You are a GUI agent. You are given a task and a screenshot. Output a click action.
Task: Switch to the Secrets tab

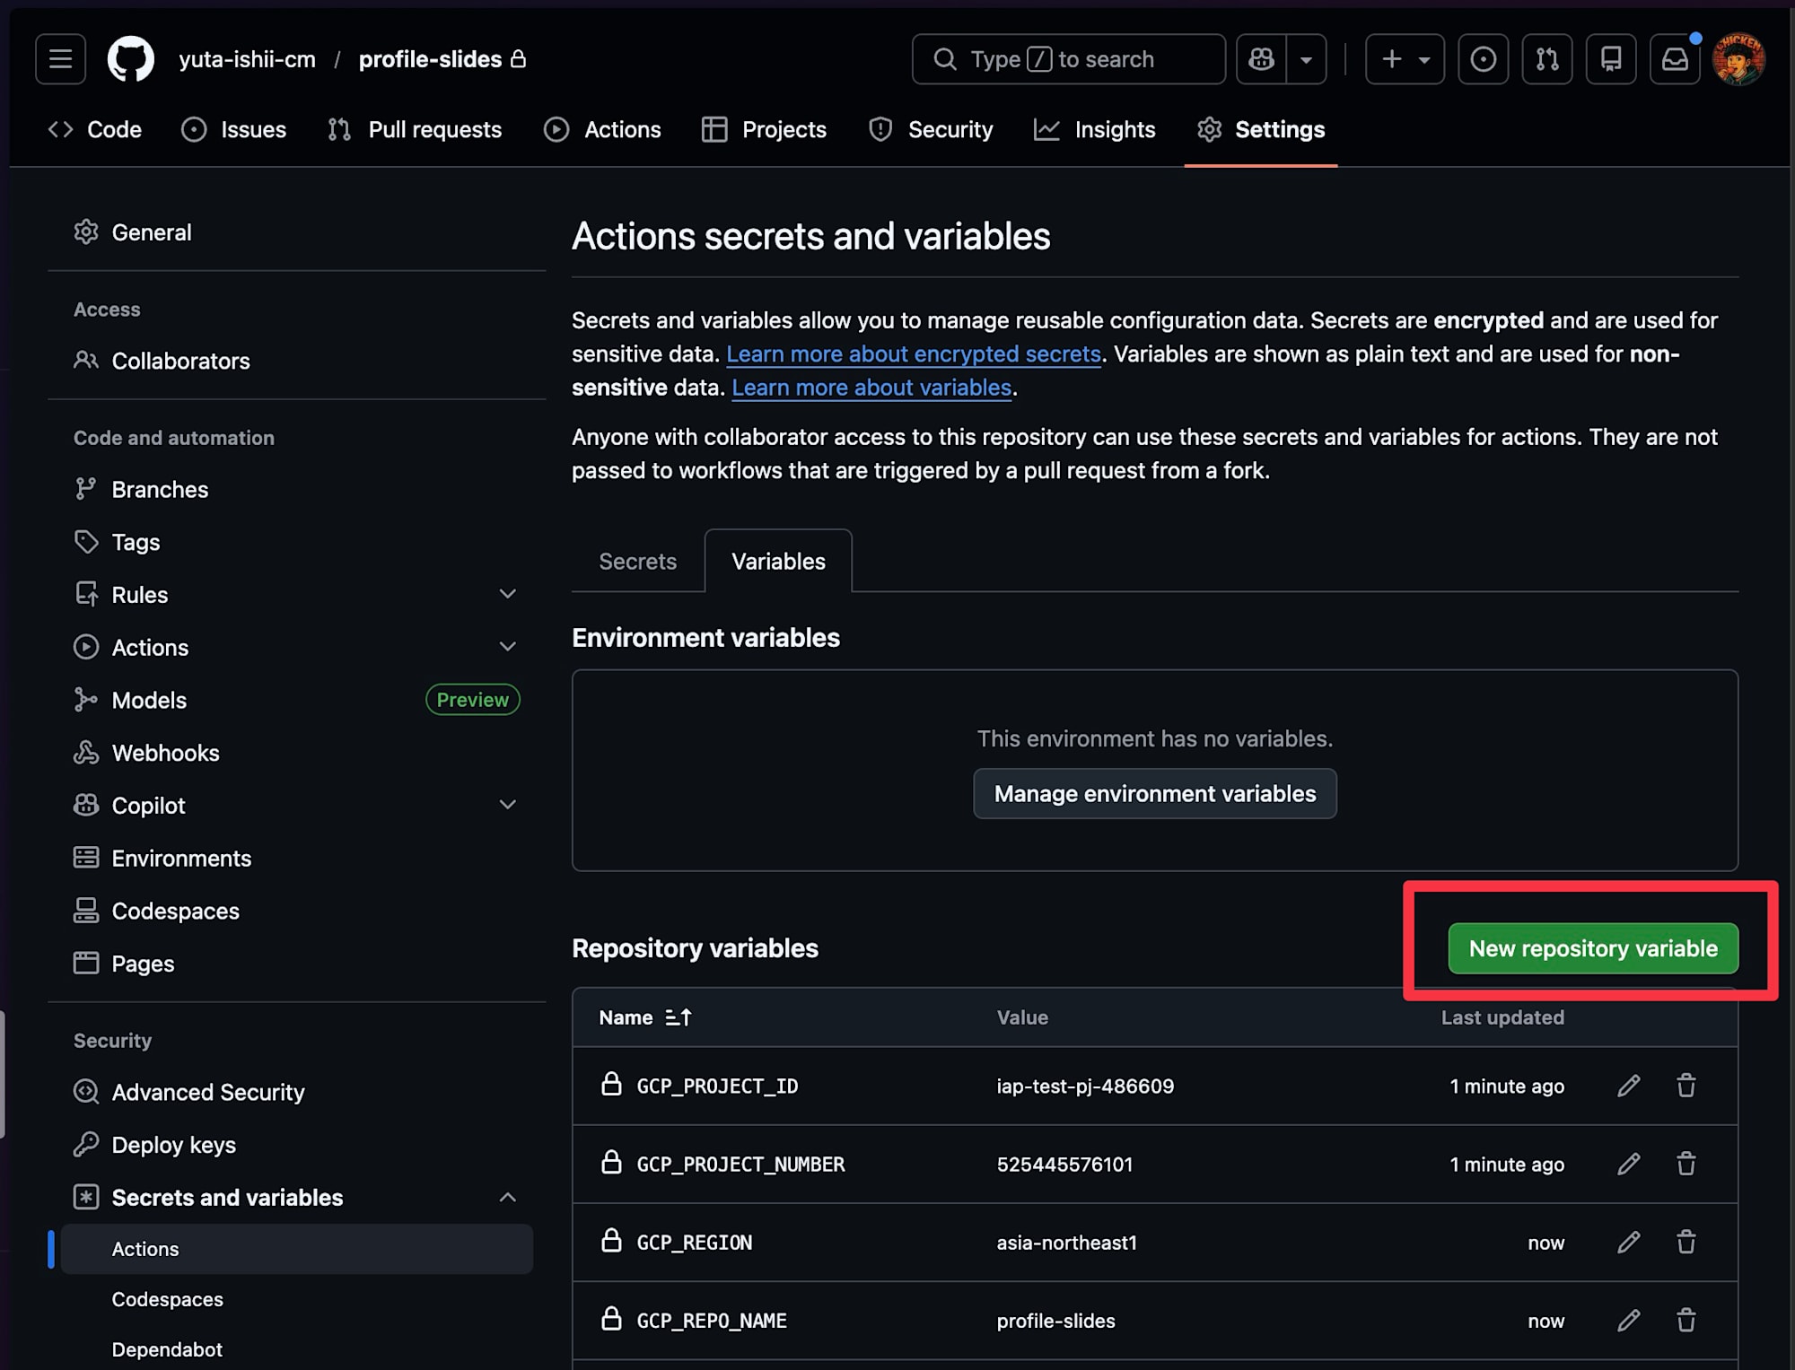tap(637, 562)
